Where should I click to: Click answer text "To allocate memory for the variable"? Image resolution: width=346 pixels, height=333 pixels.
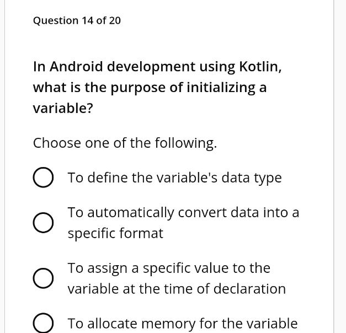182,324
